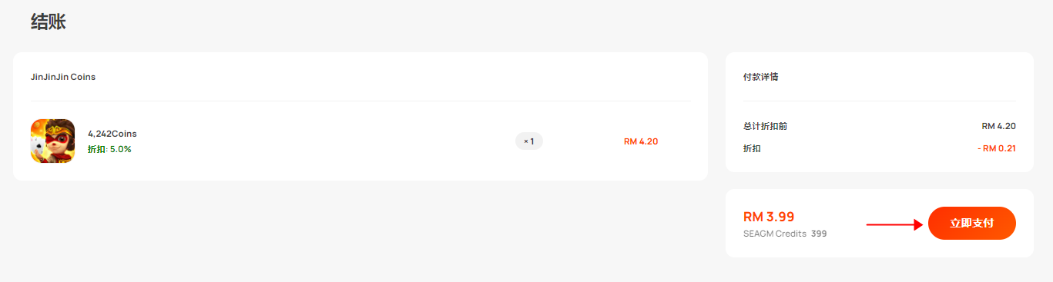Click the red - RM 0.21 discount amount
1053x282 pixels.
coord(996,148)
